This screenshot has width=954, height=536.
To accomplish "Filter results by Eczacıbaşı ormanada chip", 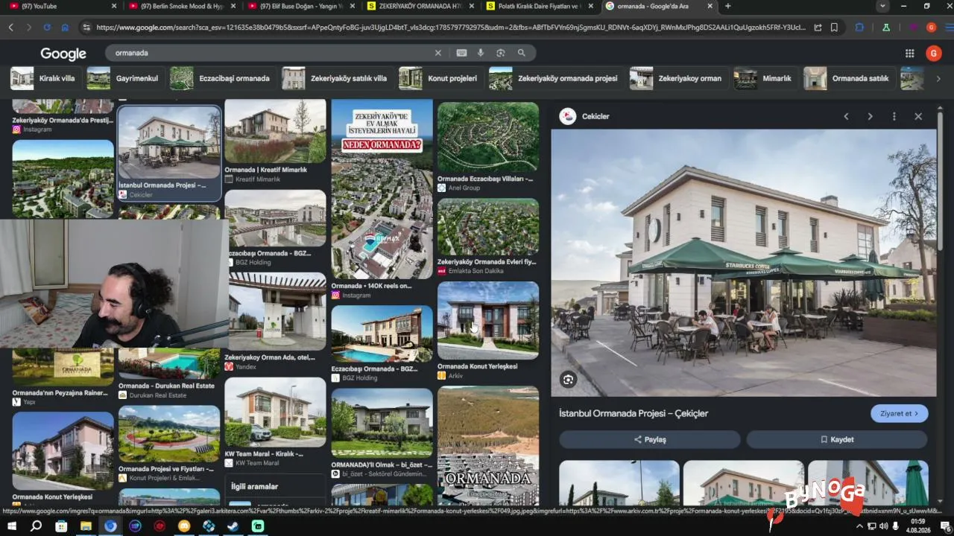I will [x=221, y=78].
